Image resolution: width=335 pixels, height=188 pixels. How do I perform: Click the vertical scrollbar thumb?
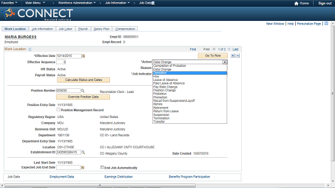[333, 93]
